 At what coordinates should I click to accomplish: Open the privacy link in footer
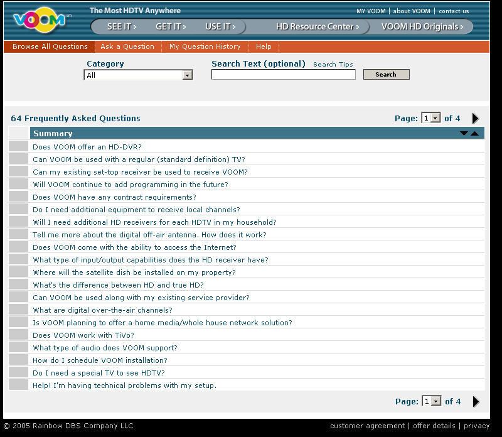477,426
